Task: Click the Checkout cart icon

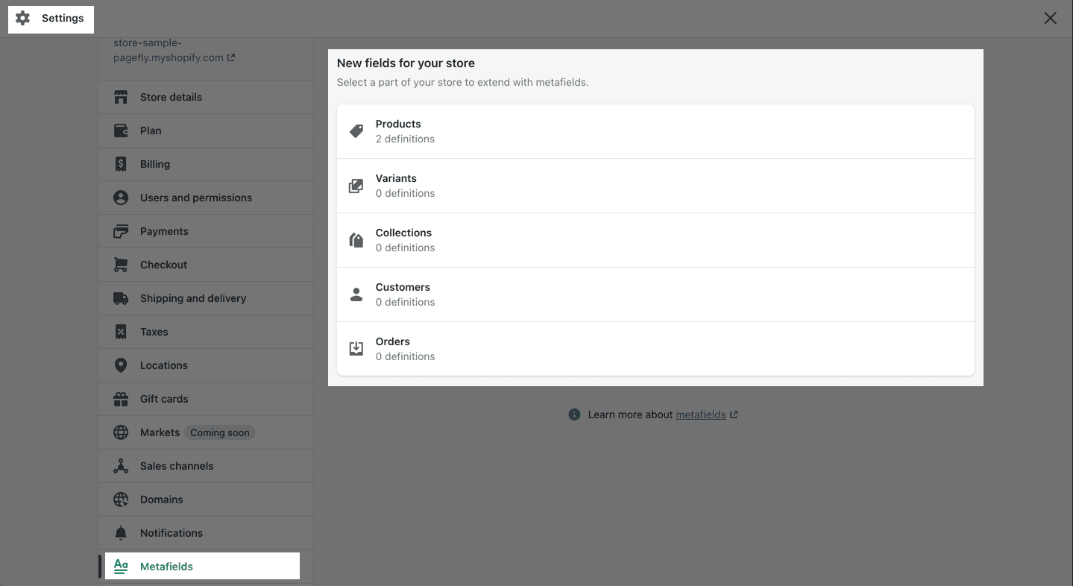Action: pos(121,265)
